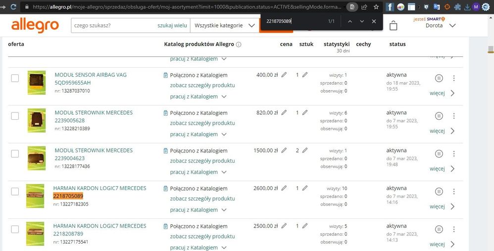Viewport: 494px width, 251px height.
Task: Go to next find-in-page result
Action: pyautogui.click(x=362, y=22)
